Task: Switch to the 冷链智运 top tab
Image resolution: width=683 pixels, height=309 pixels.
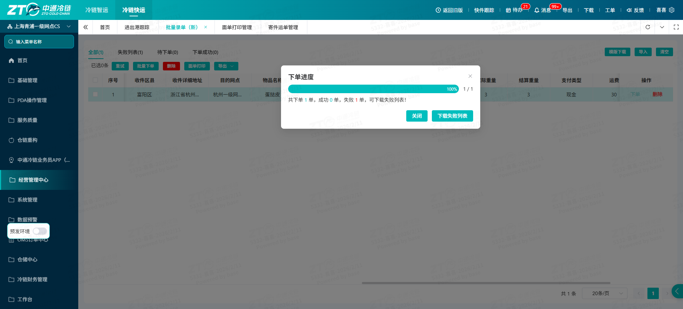Action: click(97, 10)
